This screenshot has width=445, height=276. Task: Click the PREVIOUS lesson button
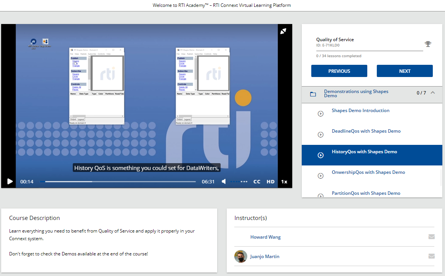(339, 71)
